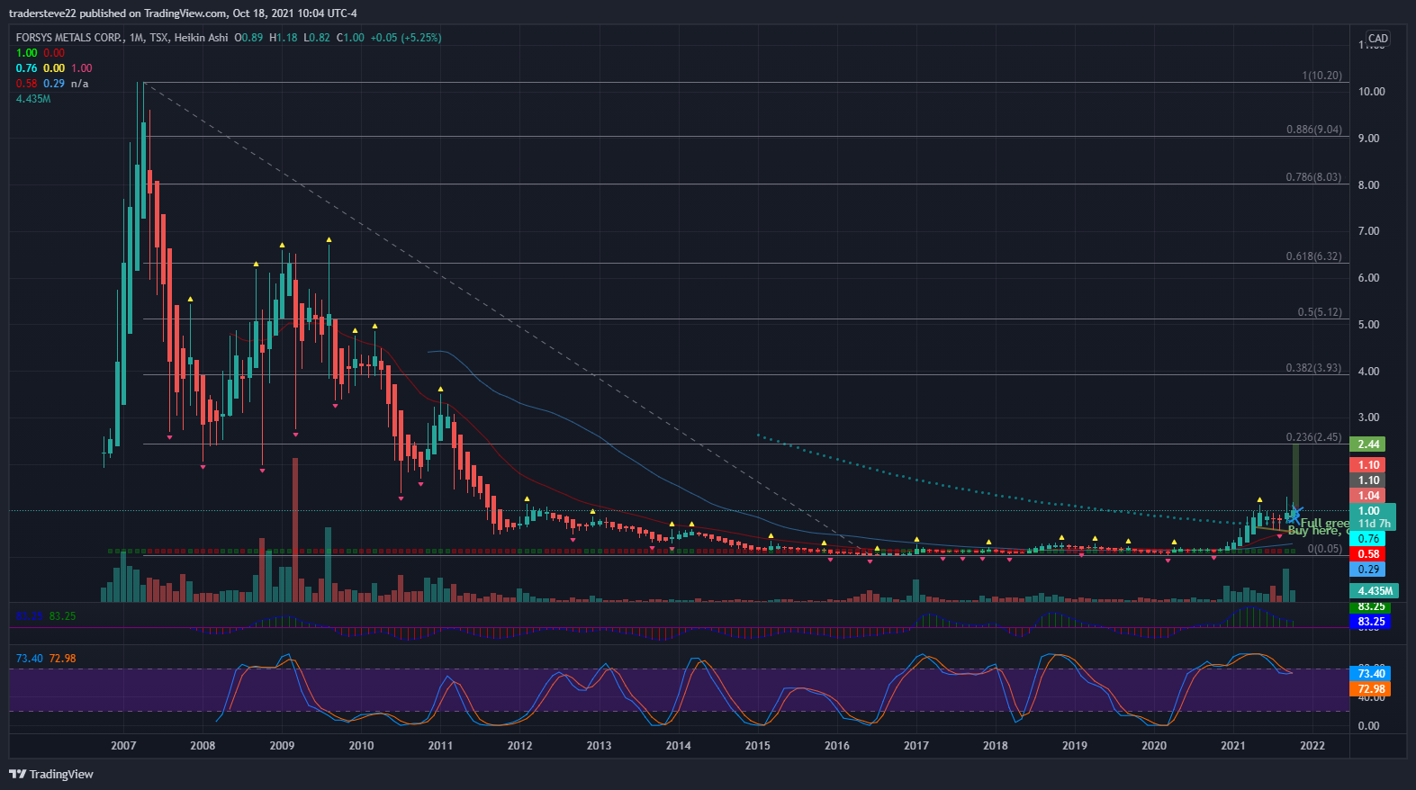This screenshot has height=790, width=1416.
Task: Click the 0.618(6.32) Fibonacci level label
Action: coord(1313,256)
